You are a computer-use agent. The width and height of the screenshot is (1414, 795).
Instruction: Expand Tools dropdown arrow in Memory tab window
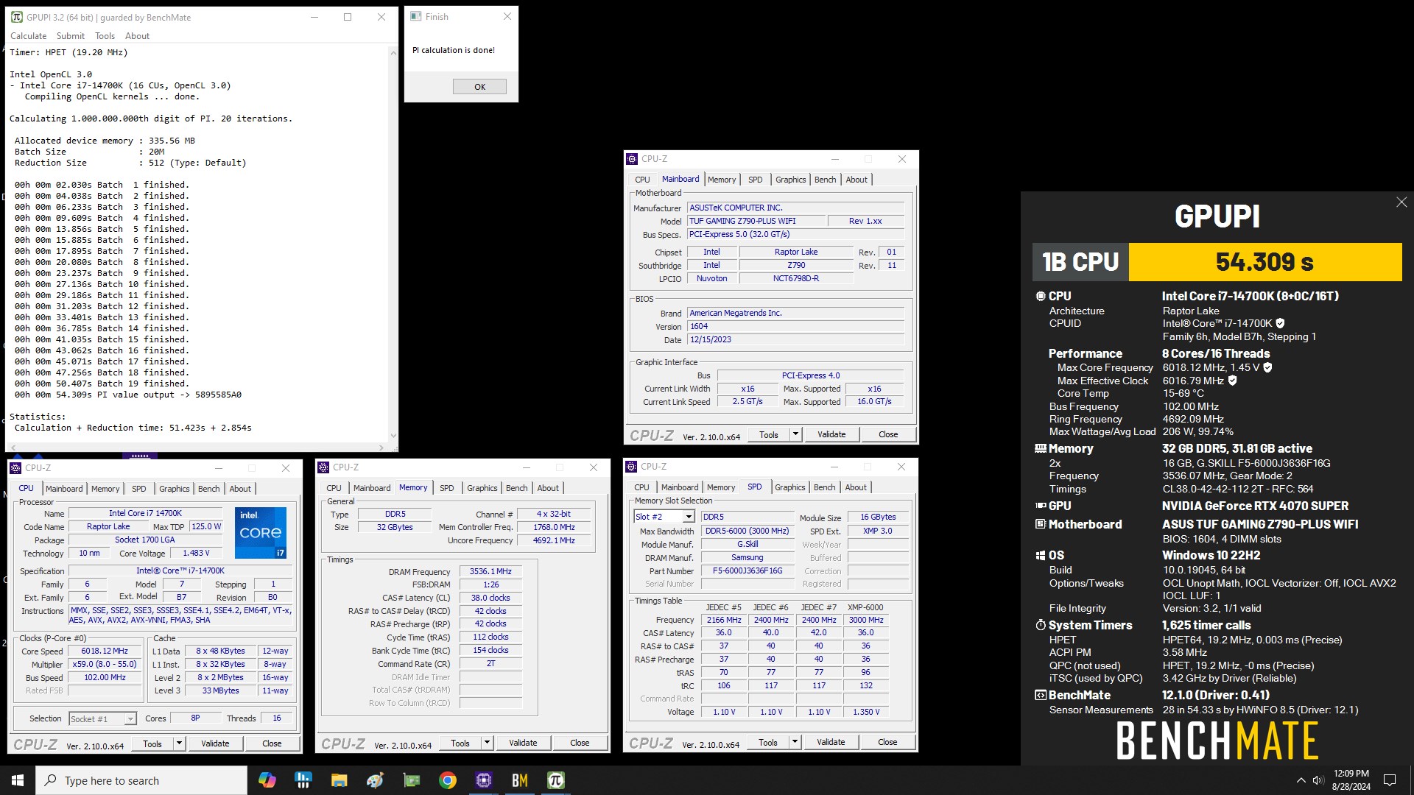click(x=487, y=743)
